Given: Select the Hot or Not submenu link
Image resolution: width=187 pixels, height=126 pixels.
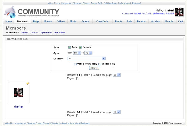Looking at the screenshot, I should tap(60, 33).
